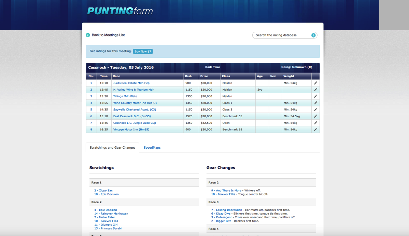Click the pencil icon for Cessnock L.C. Jungle Juice Cup
This screenshot has height=236, width=409.
pyautogui.click(x=315, y=123)
